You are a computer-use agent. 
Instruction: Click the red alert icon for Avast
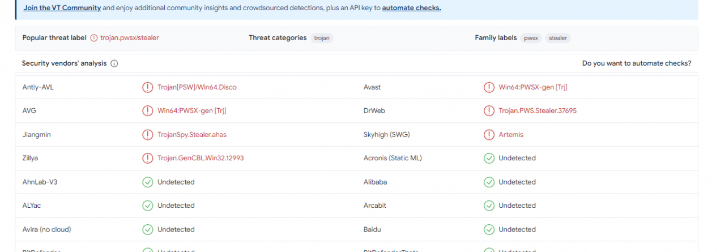pyautogui.click(x=489, y=87)
